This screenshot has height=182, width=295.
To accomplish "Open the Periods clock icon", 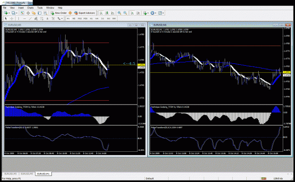I will coord(152,13).
